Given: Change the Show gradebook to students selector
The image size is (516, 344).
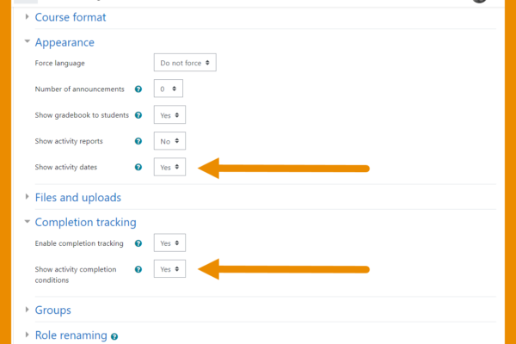Looking at the screenshot, I should tap(169, 114).
